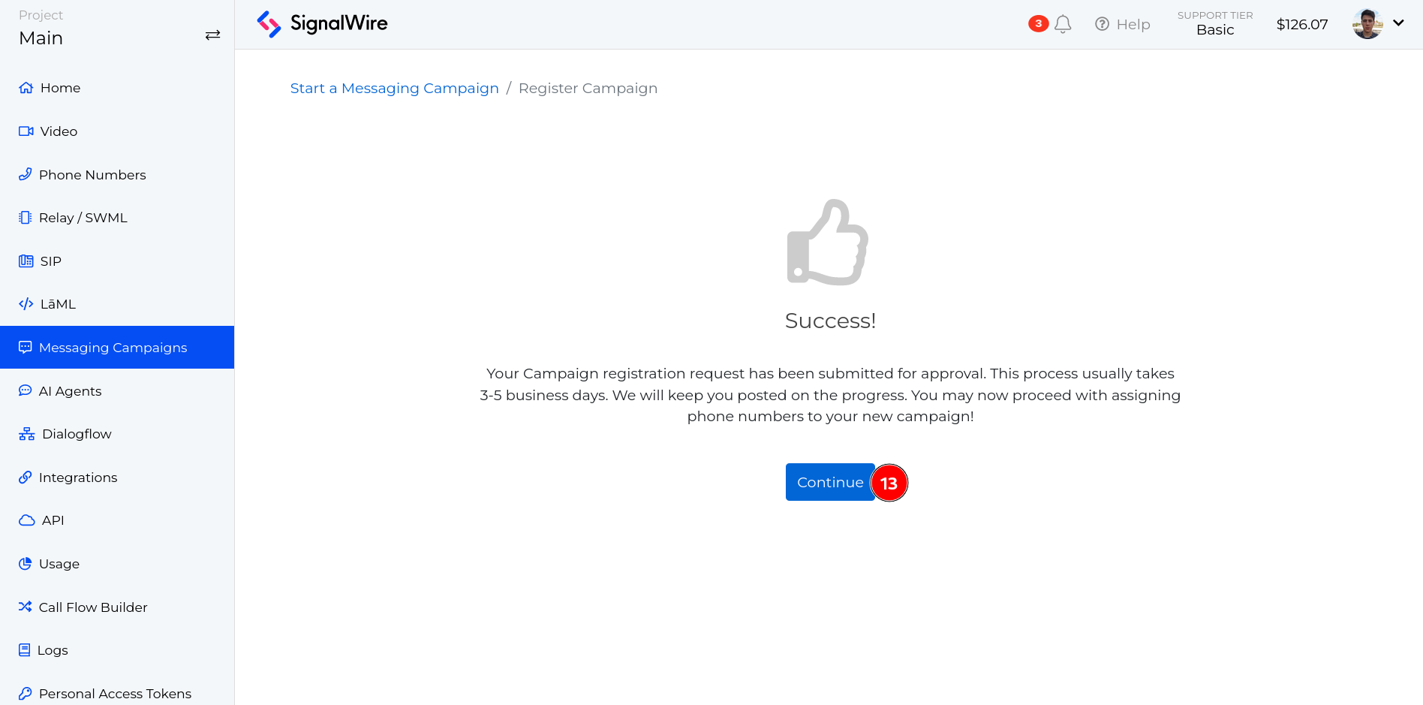Open the SIP section icon

[26, 261]
